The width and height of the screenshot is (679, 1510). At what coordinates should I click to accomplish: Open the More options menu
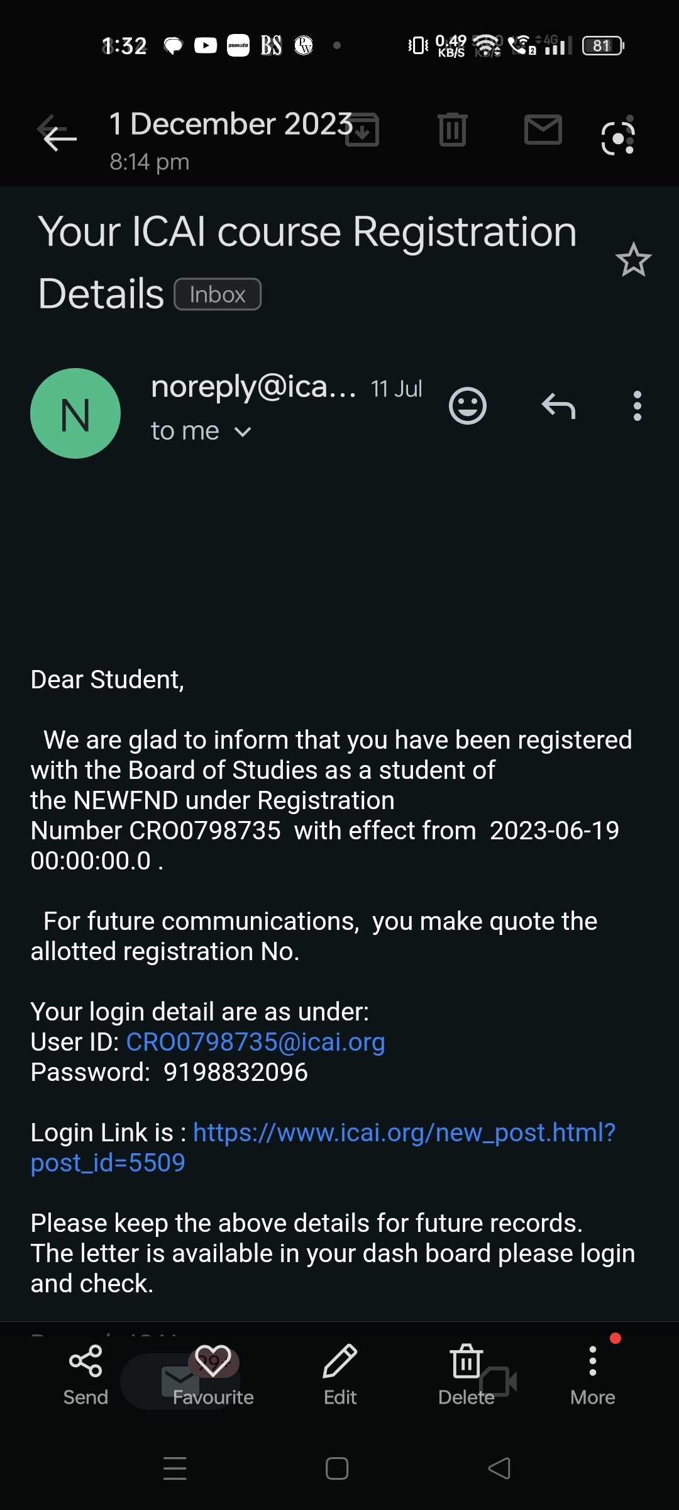click(x=592, y=1375)
